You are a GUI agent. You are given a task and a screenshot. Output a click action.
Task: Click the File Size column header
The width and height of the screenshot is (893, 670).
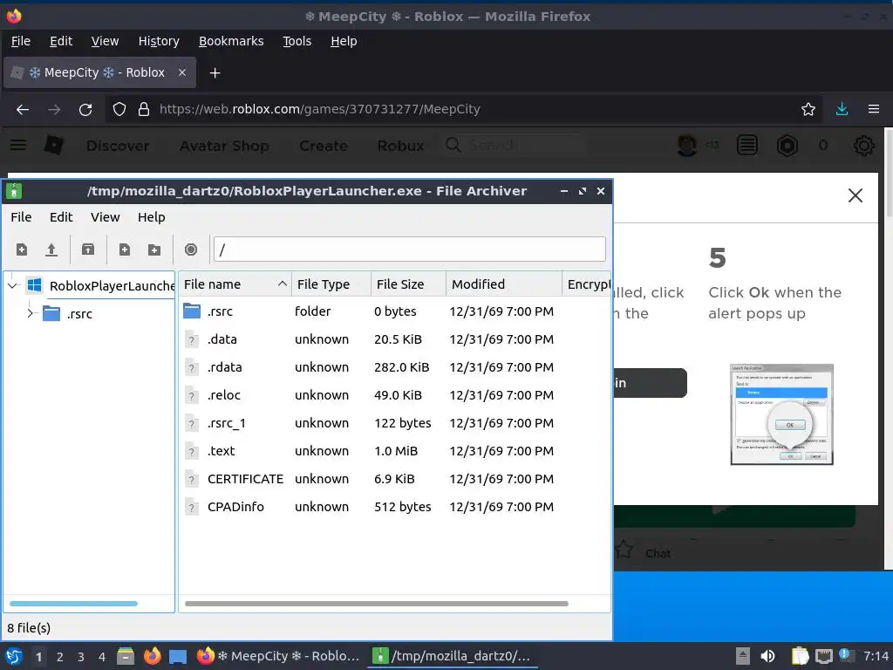408,284
